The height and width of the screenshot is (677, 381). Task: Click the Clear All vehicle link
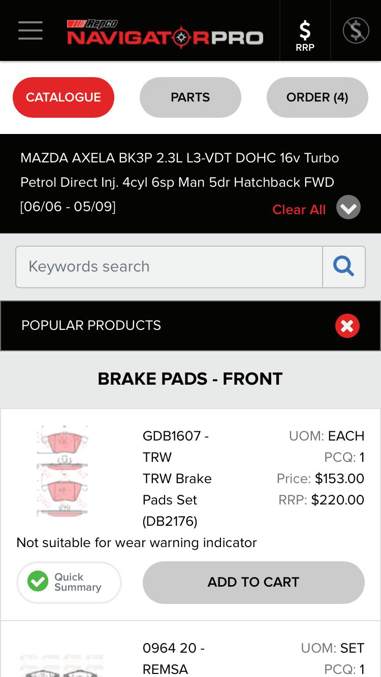tap(299, 210)
